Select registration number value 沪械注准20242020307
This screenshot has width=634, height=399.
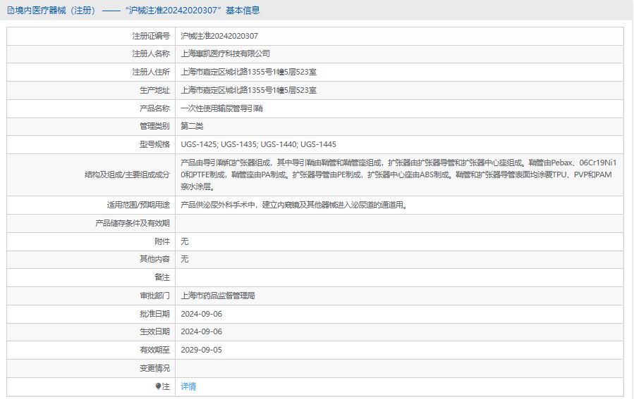coord(219,36)
